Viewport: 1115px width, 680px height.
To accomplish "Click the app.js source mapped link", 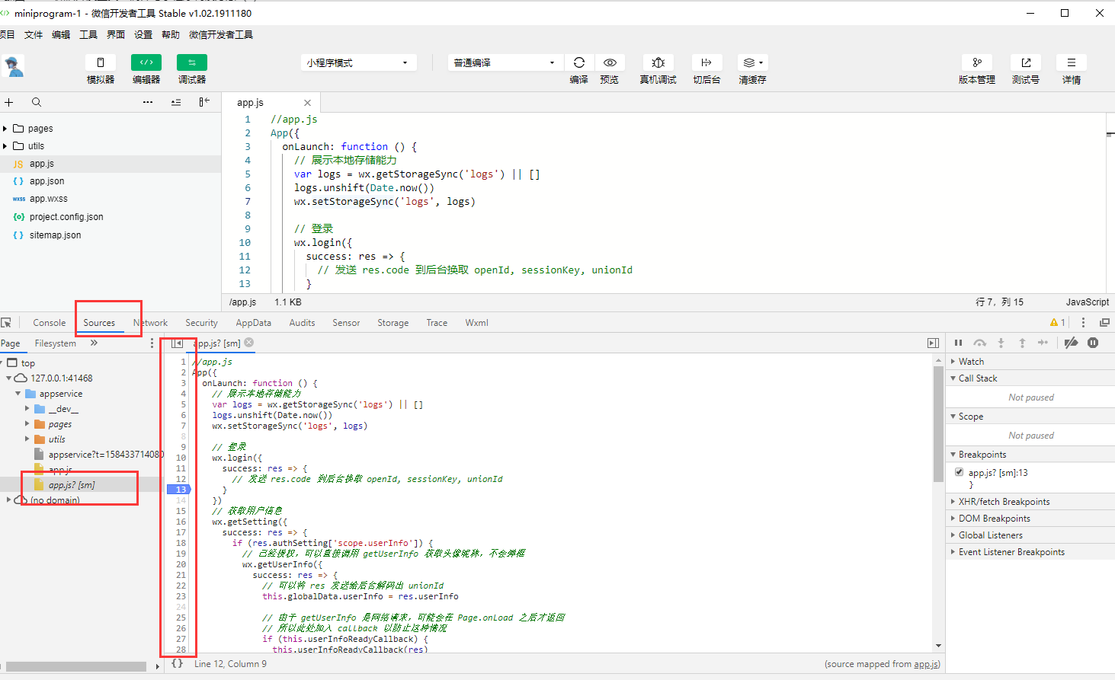I will click(926, 664).
